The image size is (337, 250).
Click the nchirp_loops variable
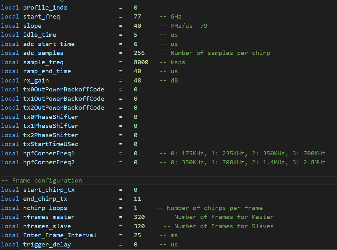45,208
